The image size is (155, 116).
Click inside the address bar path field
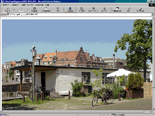pos(79,14)
